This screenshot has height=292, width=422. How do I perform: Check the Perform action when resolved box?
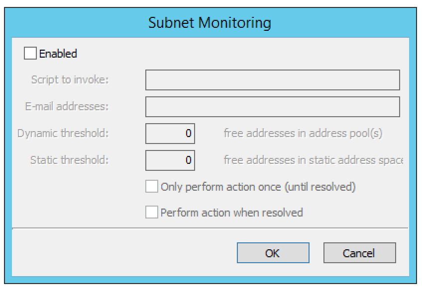[151, 212]
